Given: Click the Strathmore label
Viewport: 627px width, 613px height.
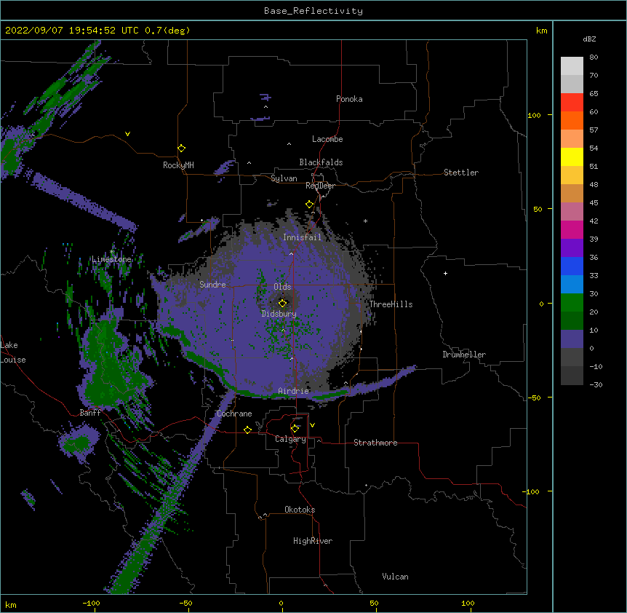Looking at the screenshot, I should point(375,443).
